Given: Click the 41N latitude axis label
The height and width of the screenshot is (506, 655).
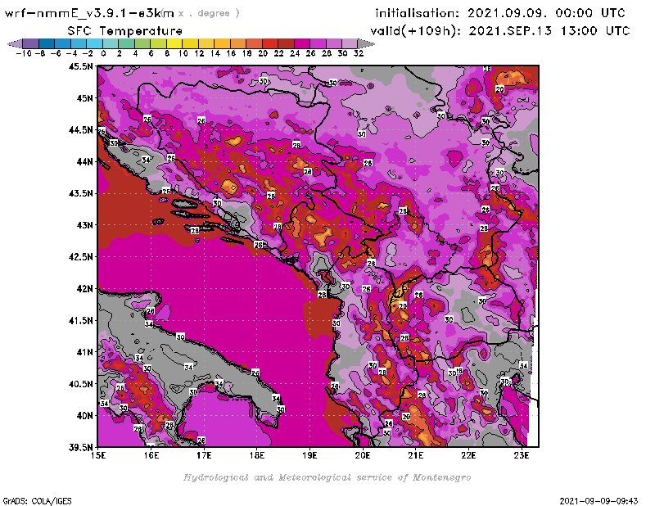Looking at the screenshot, I should tap(84, 352).
